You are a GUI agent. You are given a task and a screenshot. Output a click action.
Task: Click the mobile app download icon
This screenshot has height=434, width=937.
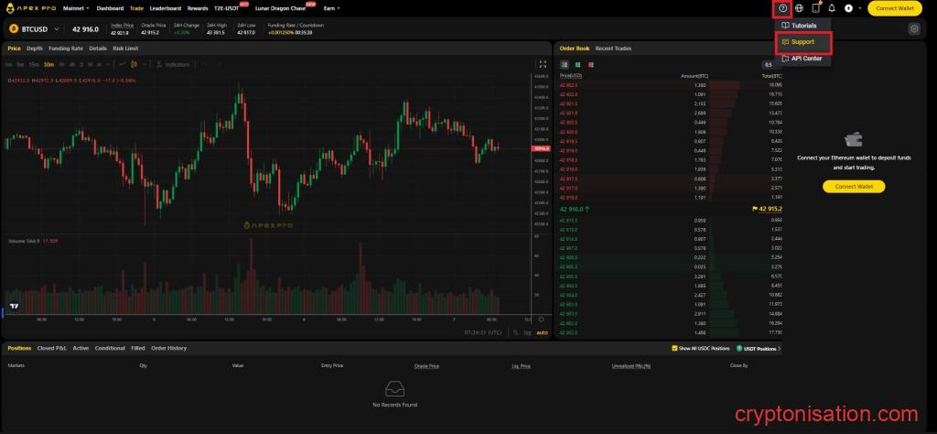point(815,8)
